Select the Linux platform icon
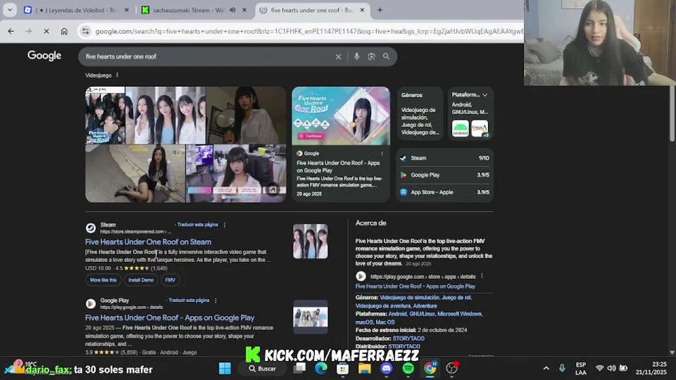 480,128
